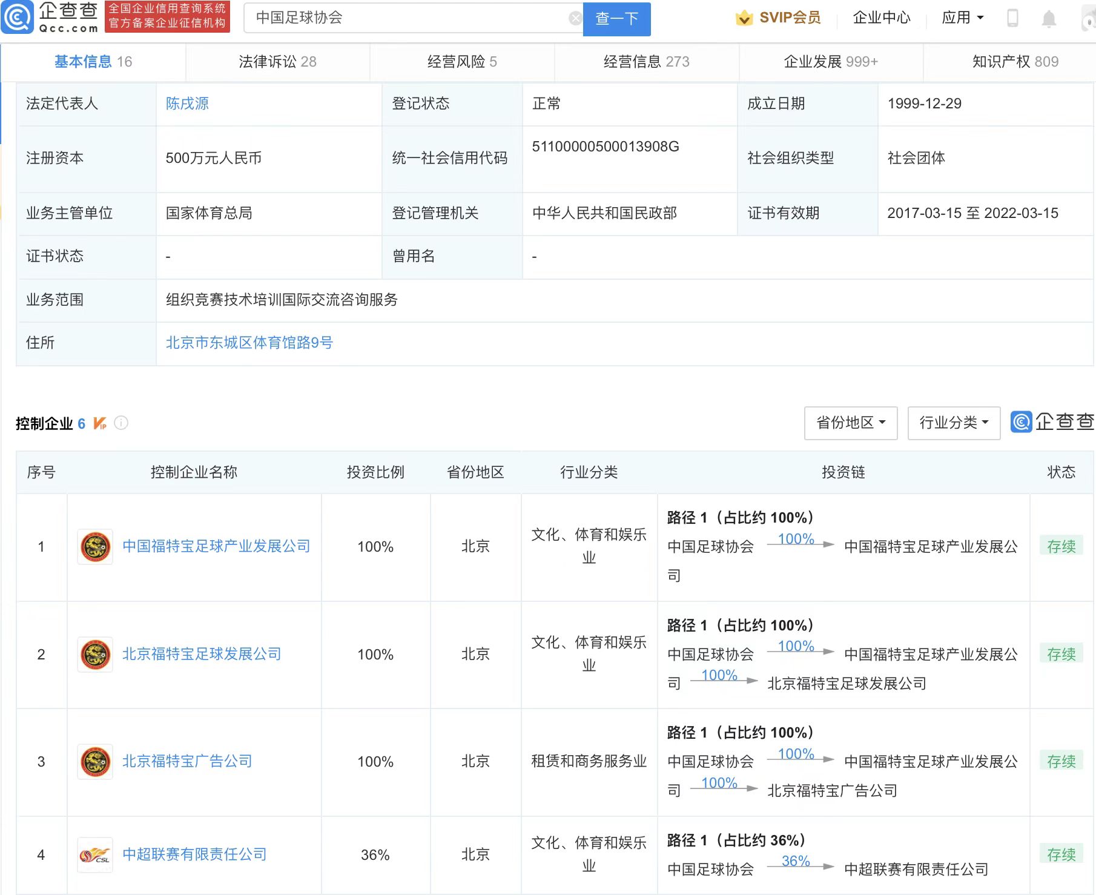Click the 投资链 column header
The width and height of the screenshot is (1096, 895).
tap(843, 472)
